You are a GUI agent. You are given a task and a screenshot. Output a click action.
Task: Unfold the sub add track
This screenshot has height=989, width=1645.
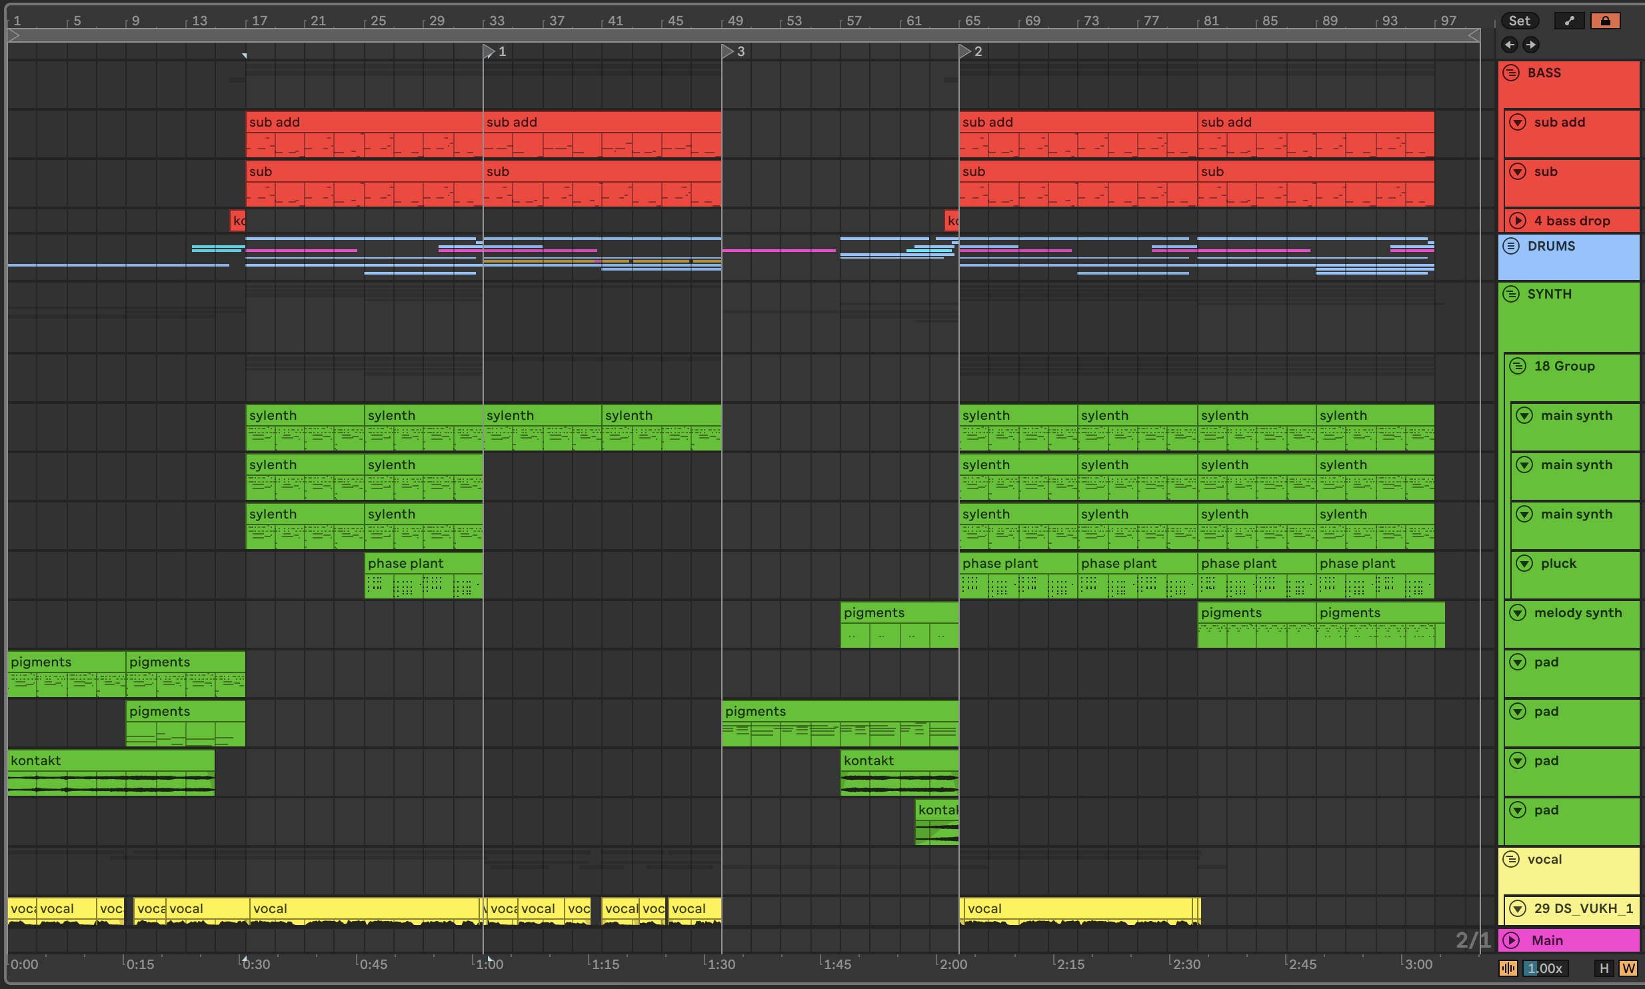1518,122
